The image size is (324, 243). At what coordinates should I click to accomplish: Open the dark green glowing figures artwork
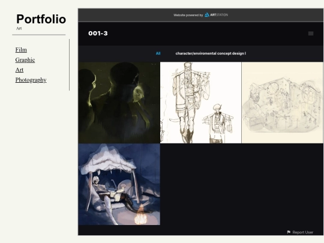(119, 103)
